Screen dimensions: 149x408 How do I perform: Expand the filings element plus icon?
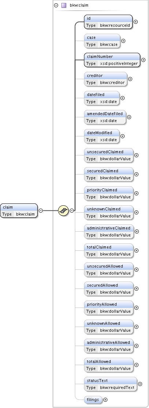105,400
